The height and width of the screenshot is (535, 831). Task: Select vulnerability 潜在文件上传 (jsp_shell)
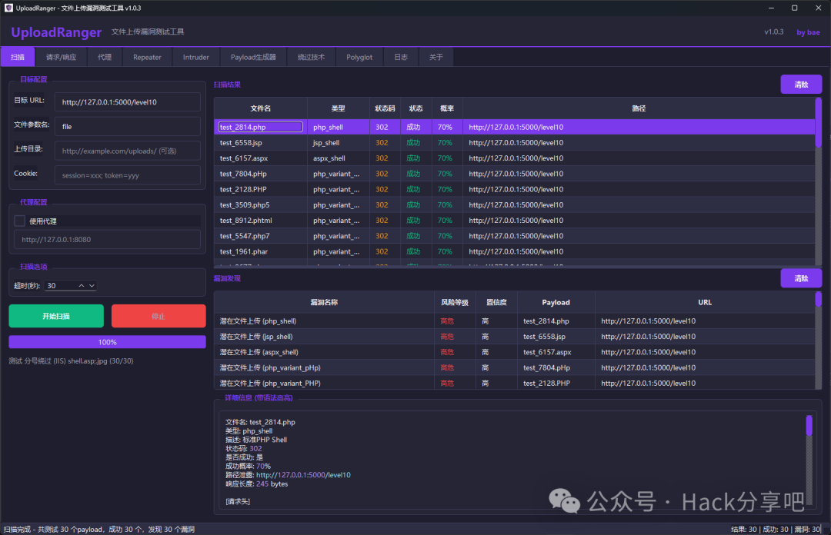point(514,337)
